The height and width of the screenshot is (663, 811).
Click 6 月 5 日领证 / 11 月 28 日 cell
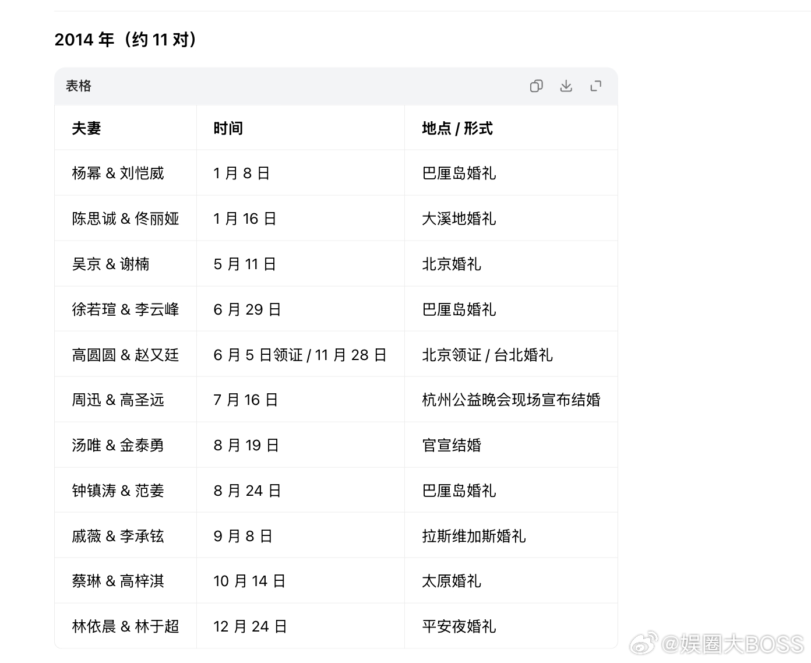click(300, 355)
